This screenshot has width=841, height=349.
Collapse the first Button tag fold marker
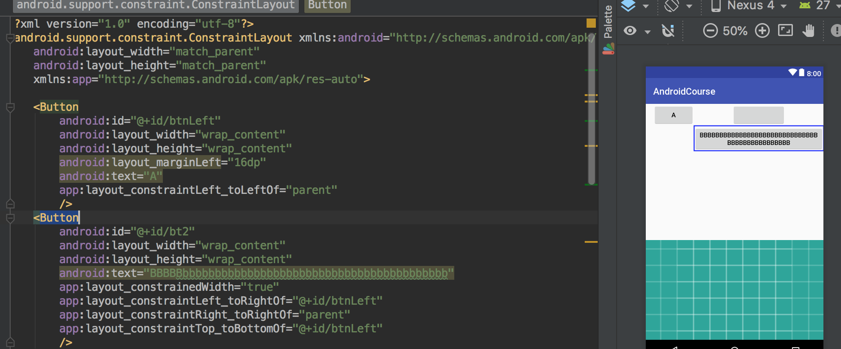tap(10, 107)
